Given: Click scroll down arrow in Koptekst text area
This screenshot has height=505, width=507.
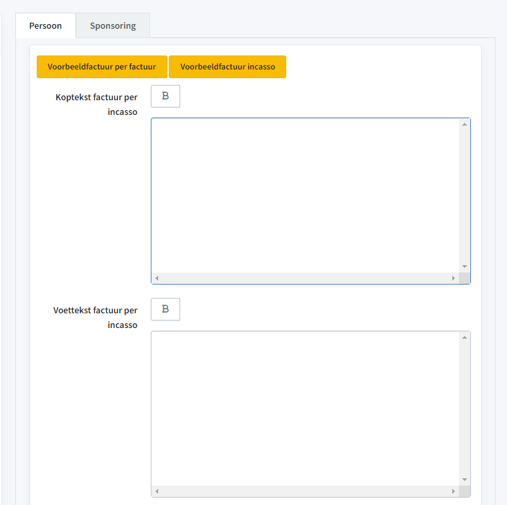Looking at the screenshot, I should [x=465, y=267].
